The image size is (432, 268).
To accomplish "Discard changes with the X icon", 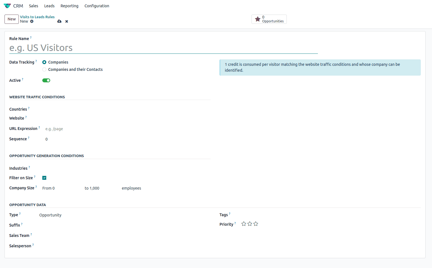I will click(66, 21).
